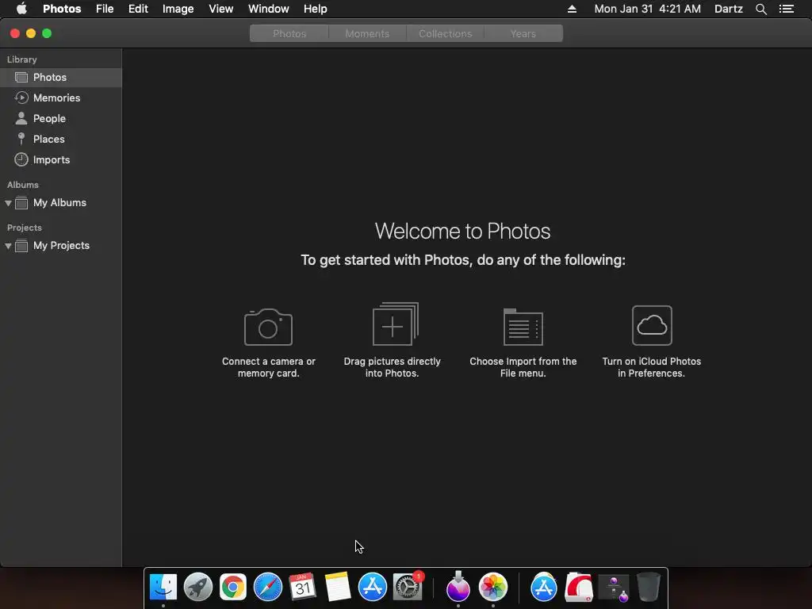Click the 'Welcome to Photos' heading
This screenshot has height=609, width=812.
coord(462,231)
